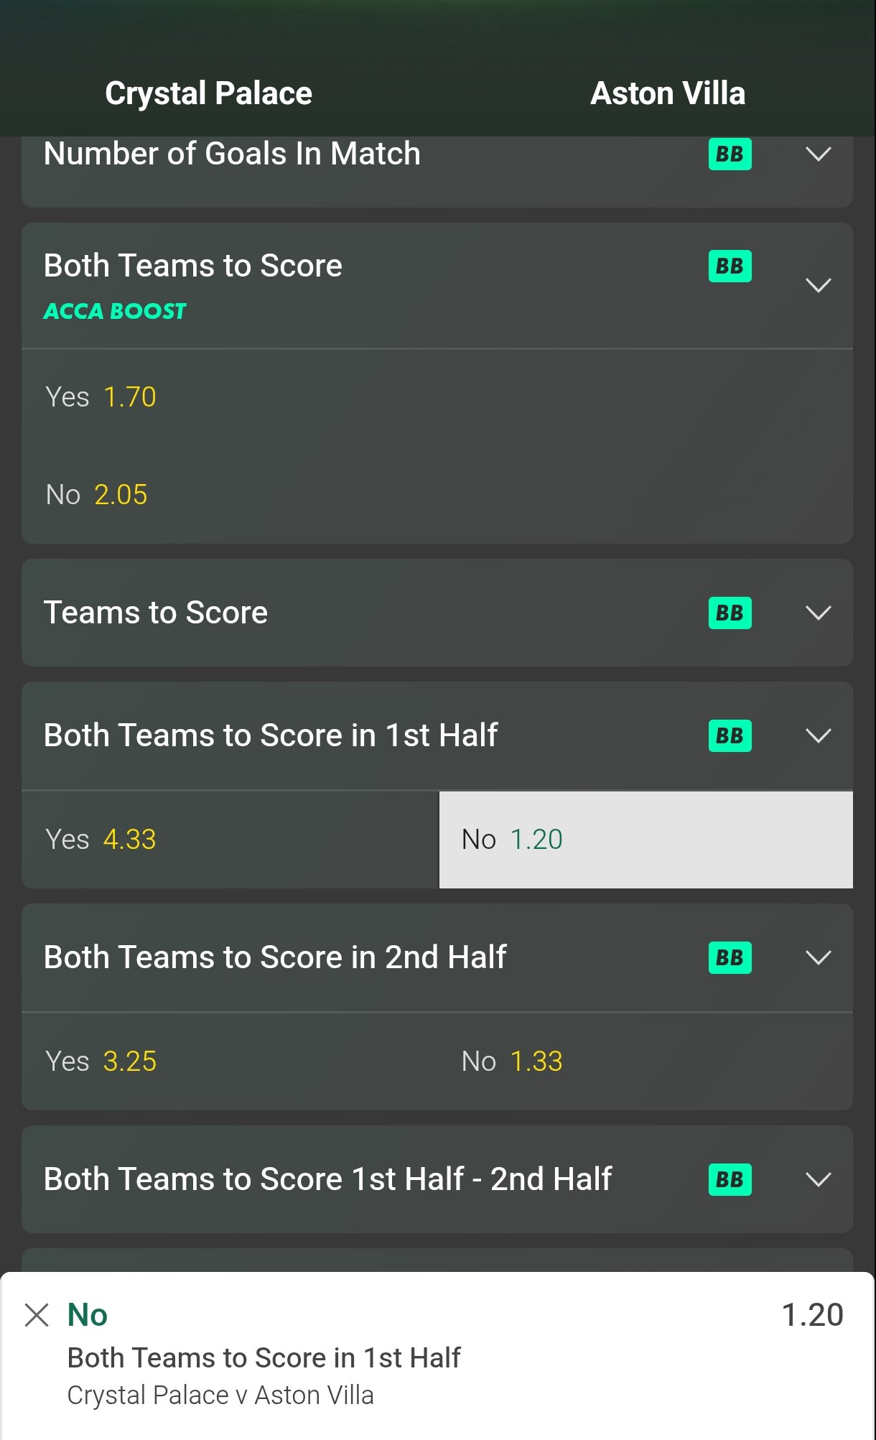Tap BB badge on 1st Half - 2nd Half market
The height and width of the screenshot is (1440, 876).
pyautogui.click(x=730, y=1180)
